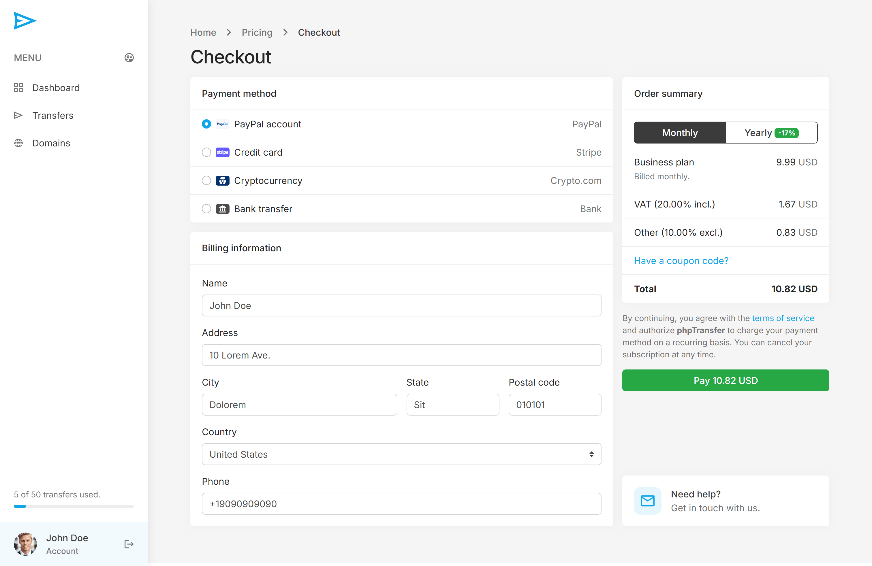Click the phpTransfer paper plane logo
This screenshot has width=872, height=566.
25,21
